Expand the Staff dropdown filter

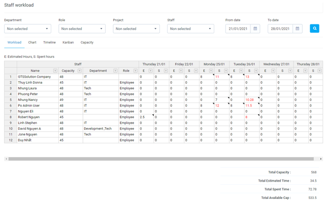(190, 29)
